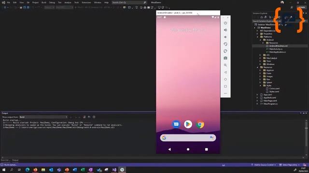Lower volume using emulator volume down icon
Viewport: 309px width, 173px height.
point(225,37)
